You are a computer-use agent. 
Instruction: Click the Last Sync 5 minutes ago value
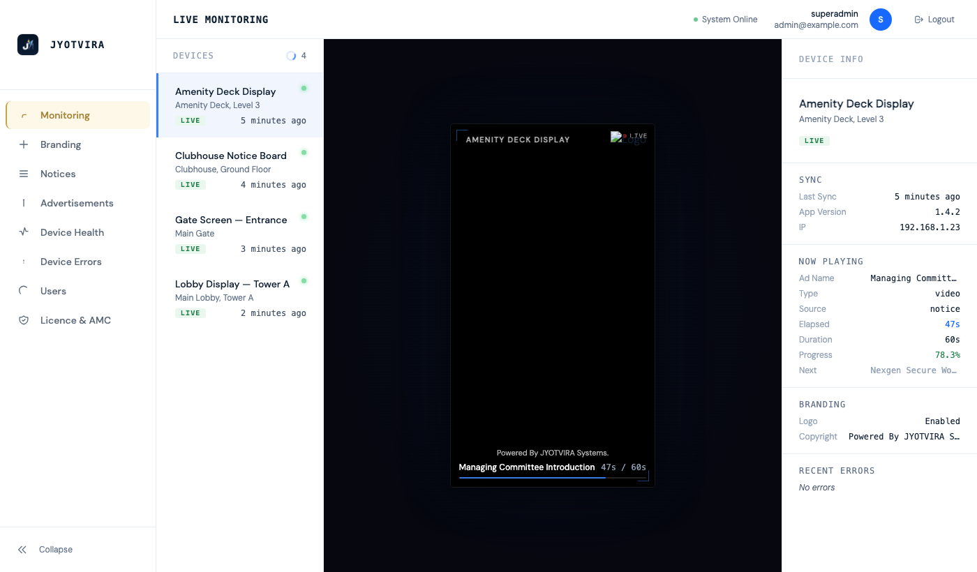pos(927,197)
